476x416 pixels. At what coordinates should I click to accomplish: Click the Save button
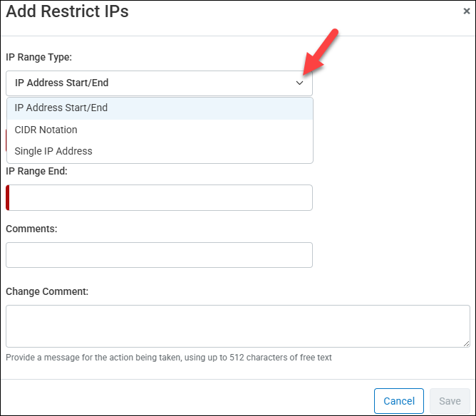click(x=450, y=401)
